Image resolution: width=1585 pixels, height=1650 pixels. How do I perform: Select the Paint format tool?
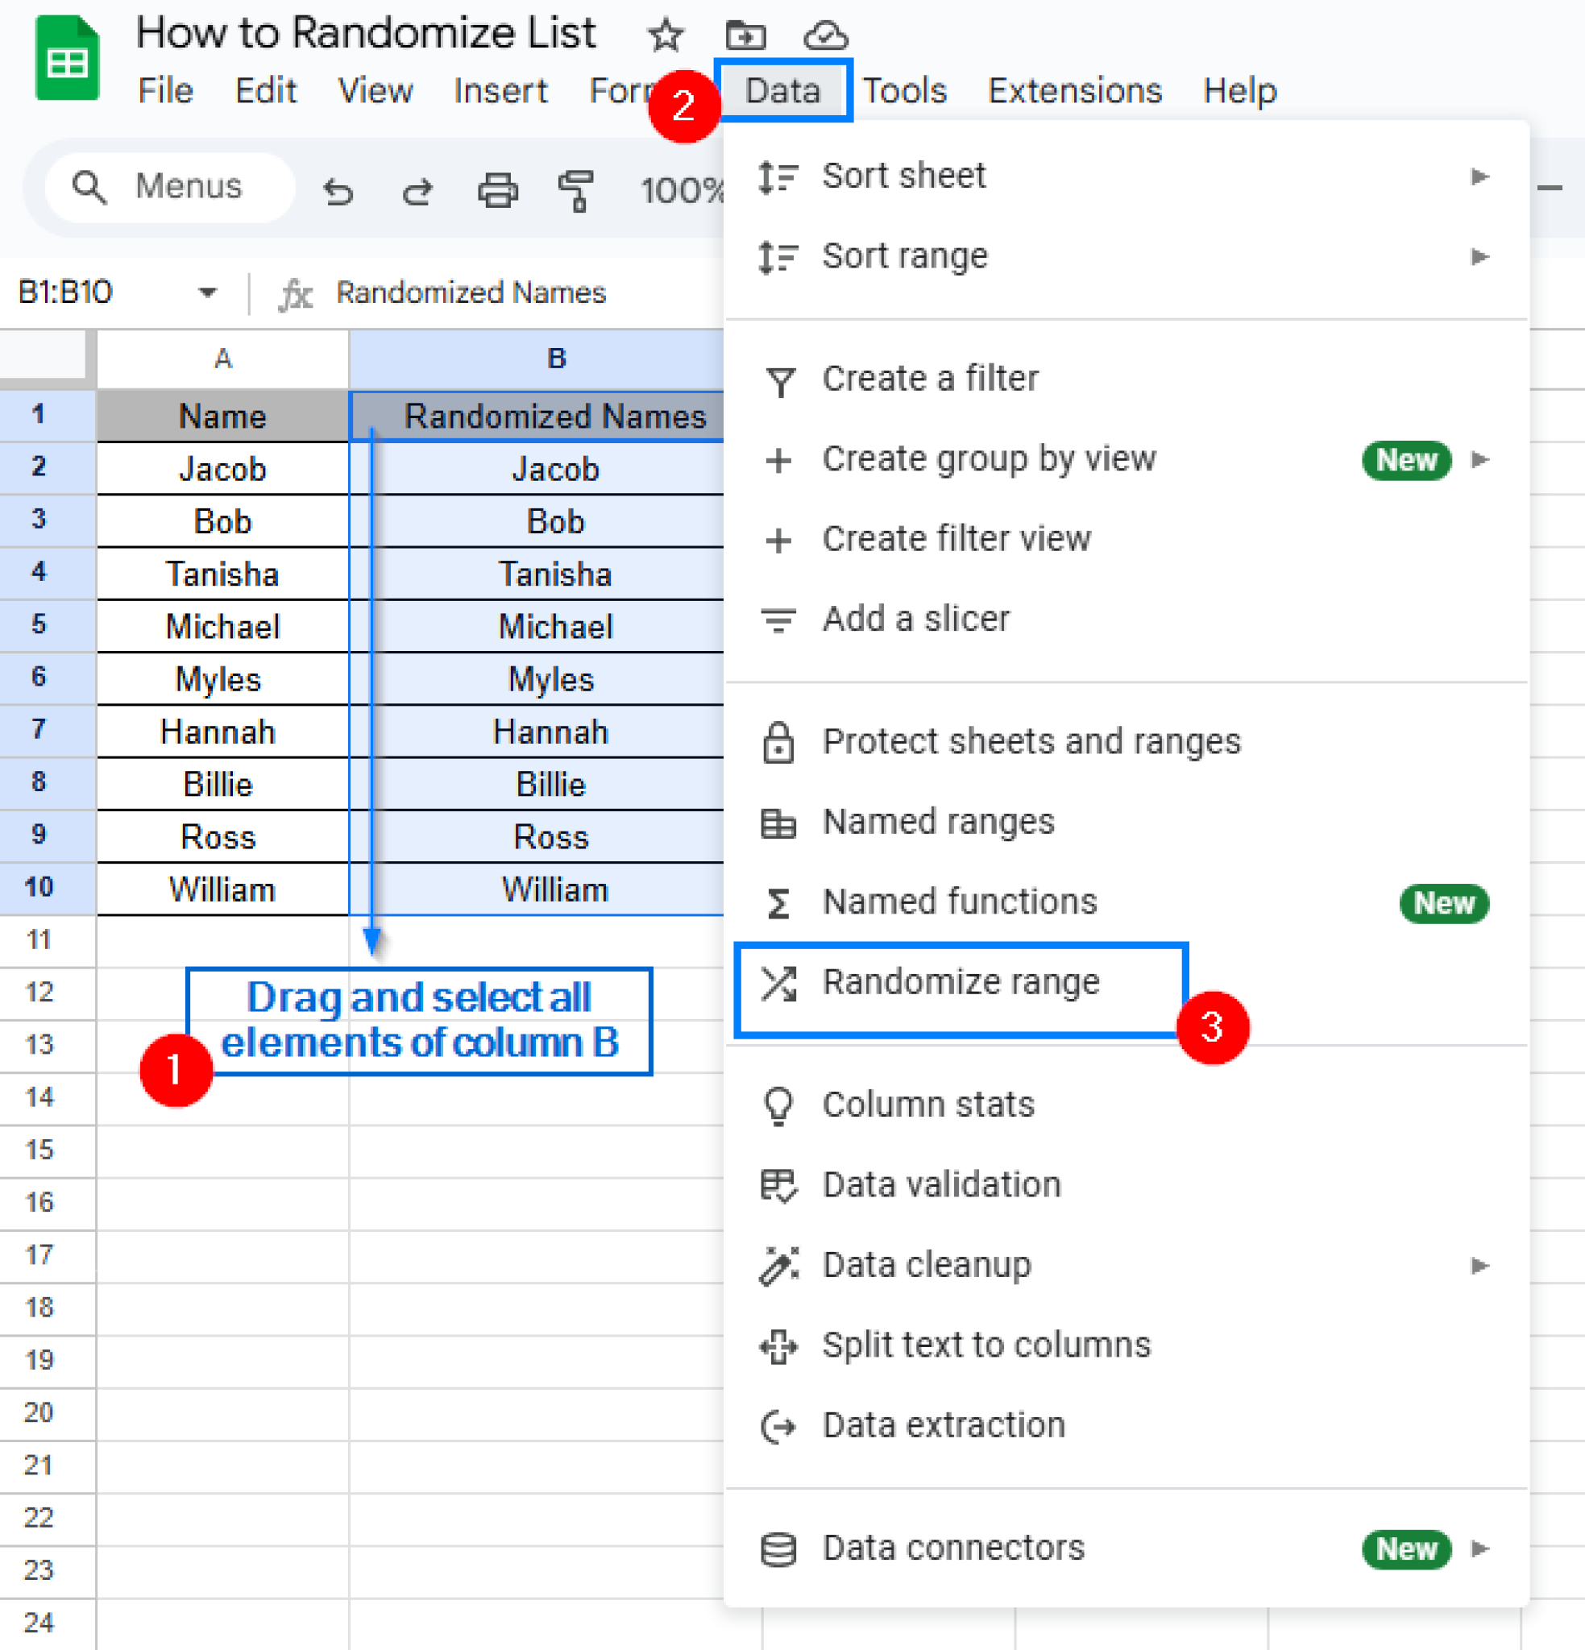(575, 189)
